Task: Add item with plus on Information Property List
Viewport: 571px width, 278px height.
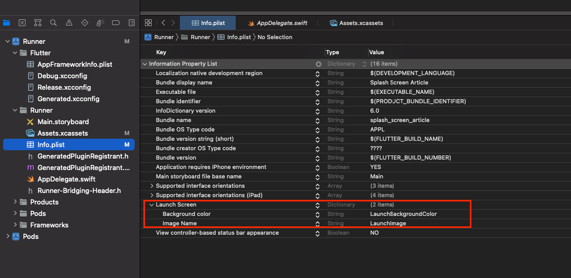Action: click(319, 64)
